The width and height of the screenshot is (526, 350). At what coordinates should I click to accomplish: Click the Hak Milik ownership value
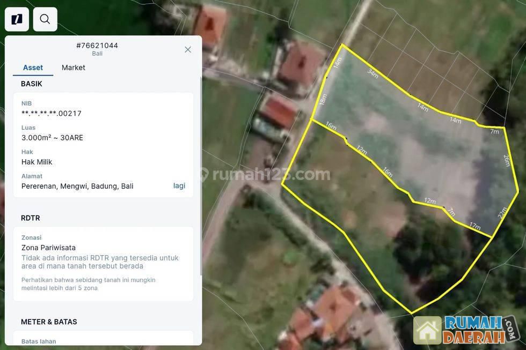coord(36,162)
